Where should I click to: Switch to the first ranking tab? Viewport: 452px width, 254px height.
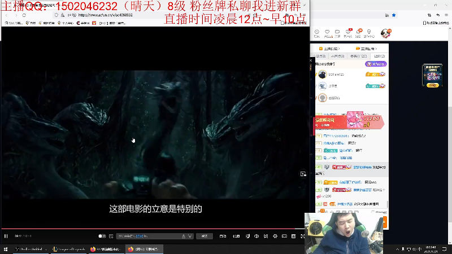319,56
